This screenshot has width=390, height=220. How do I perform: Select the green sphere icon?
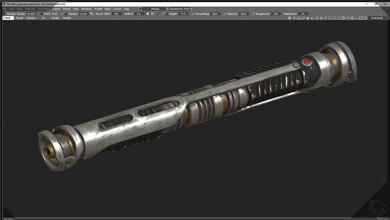point(152,14)
